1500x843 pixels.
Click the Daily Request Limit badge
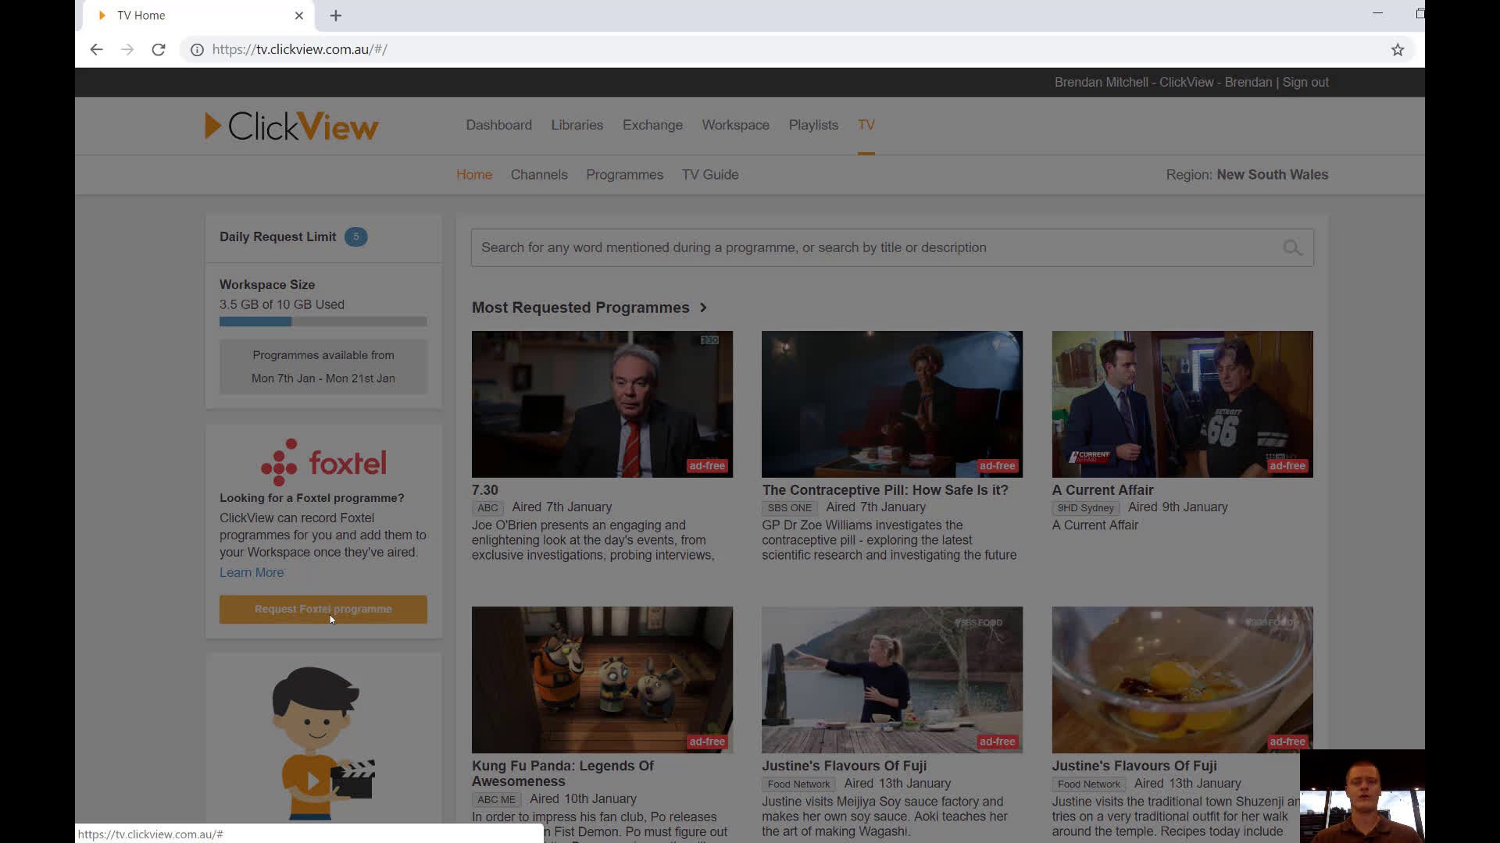point(355,237)
